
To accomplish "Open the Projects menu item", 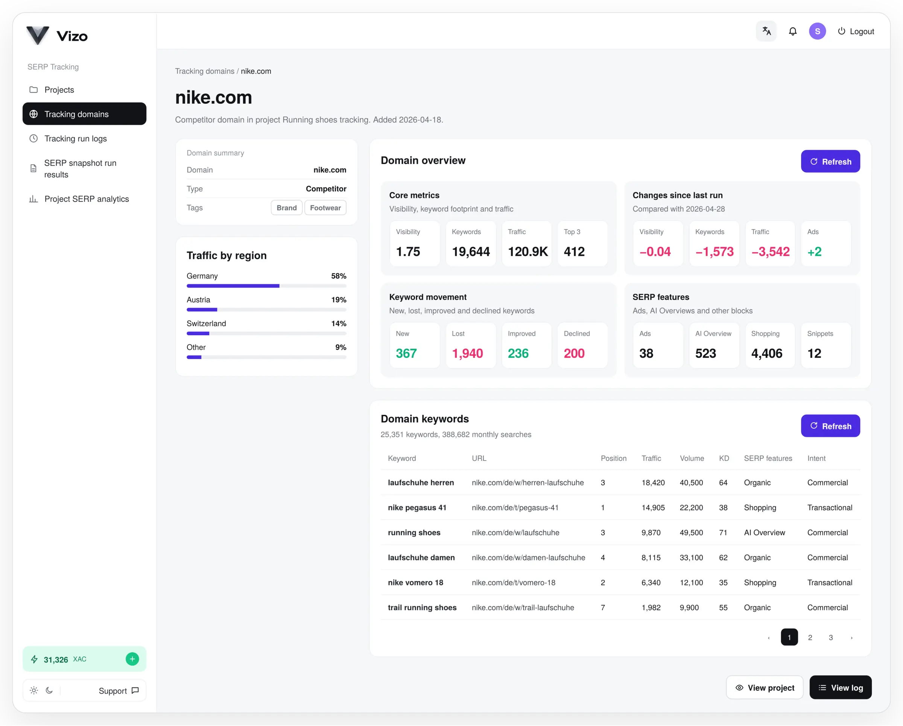I will [x=84, y=89].
